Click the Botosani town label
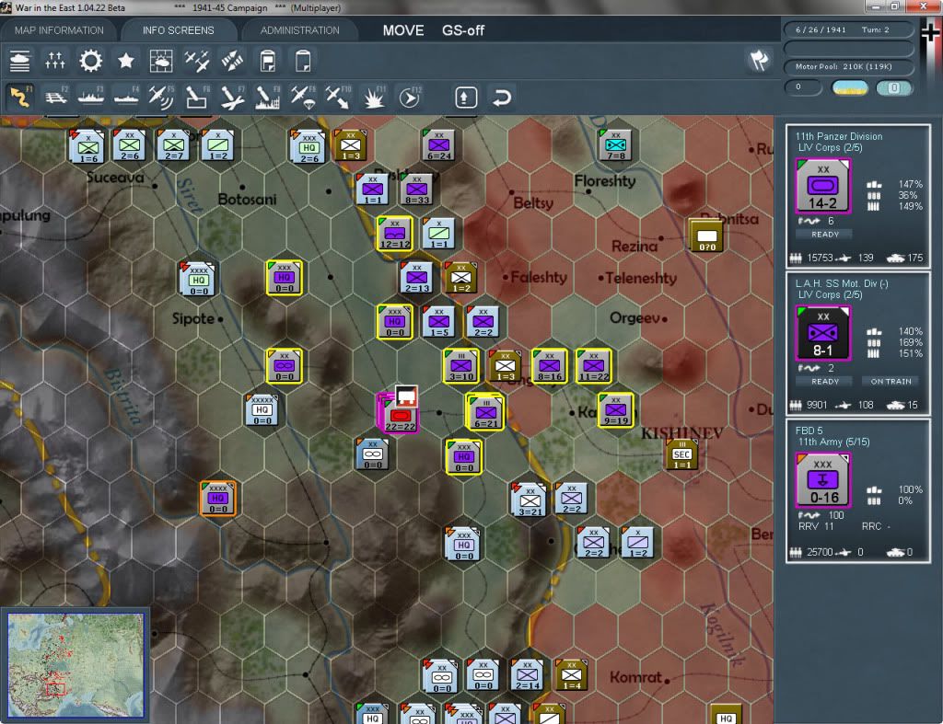 point(247,199)
